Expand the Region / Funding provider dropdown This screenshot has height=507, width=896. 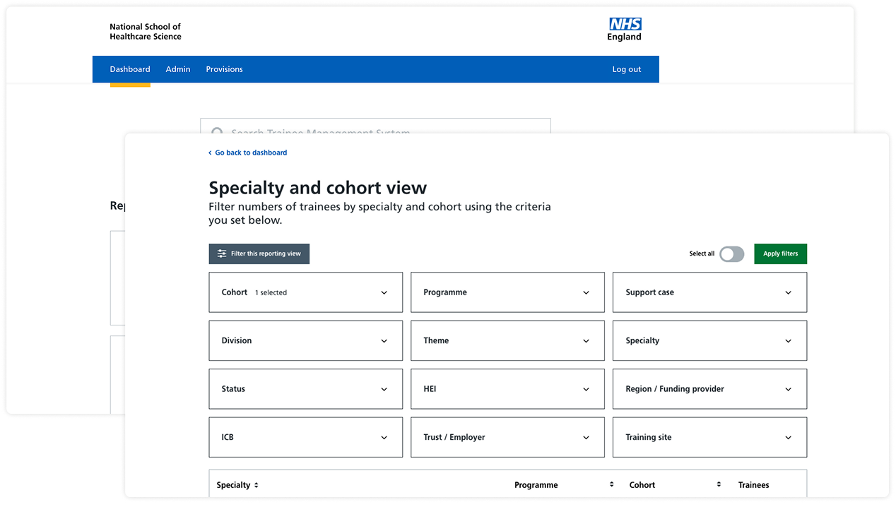(709, 389)
